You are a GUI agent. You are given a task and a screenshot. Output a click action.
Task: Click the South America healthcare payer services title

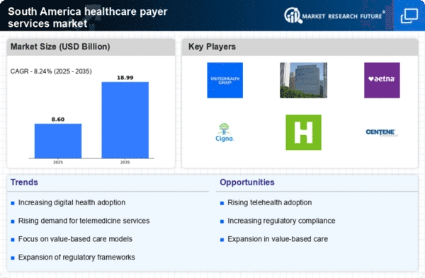[88, 17]
